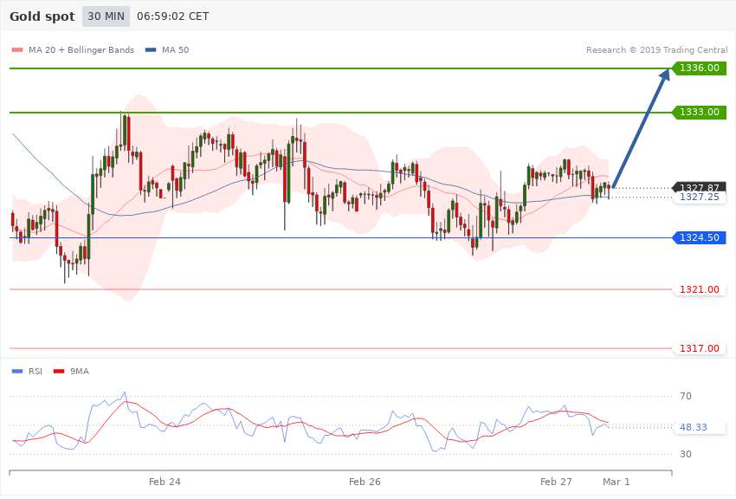Screen dimensions: 736x499
Task: Select the MA 20 + Bollinger Bands legend label
Action: [x=81, y=49]
